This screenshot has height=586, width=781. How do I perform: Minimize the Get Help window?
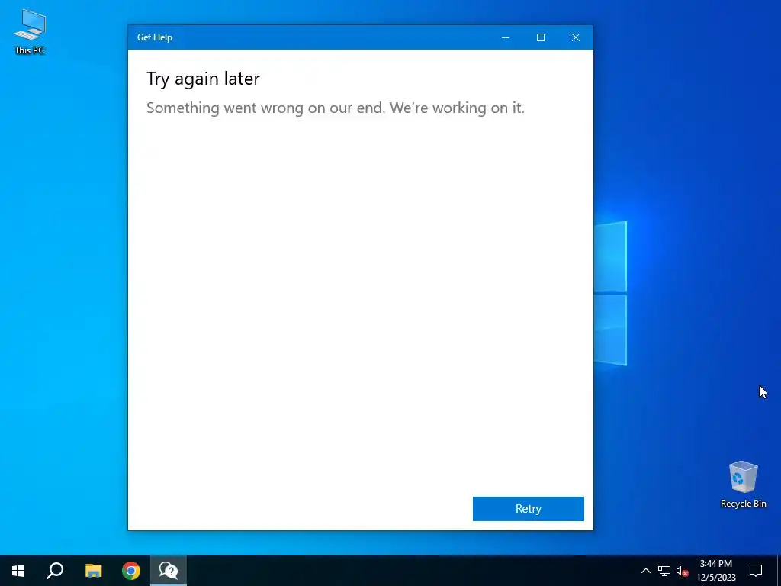pyautogui.click(x=506, y=37)
